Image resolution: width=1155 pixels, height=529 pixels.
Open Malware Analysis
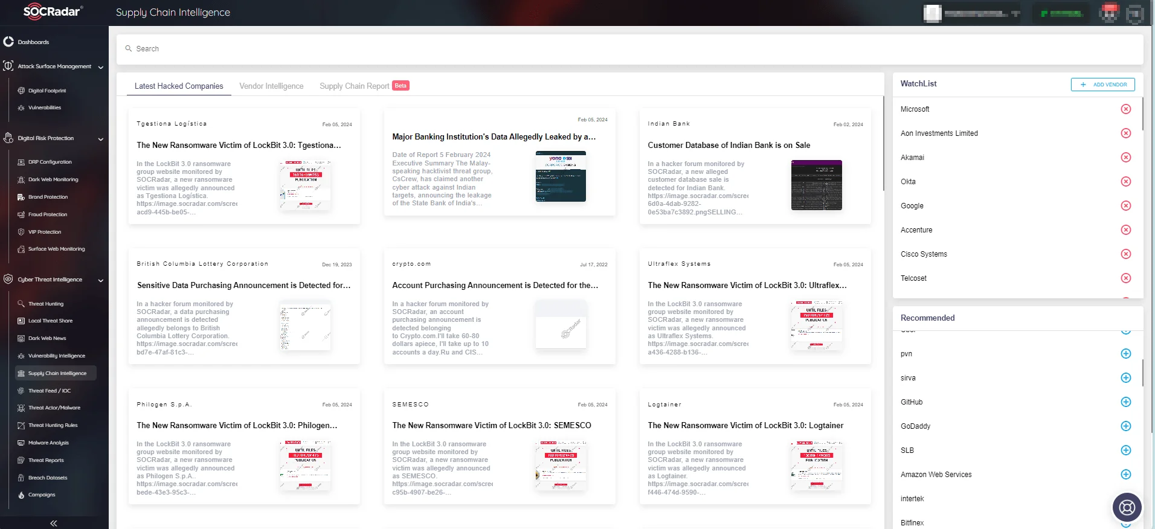pyautogui.click(x=48, y=443)
